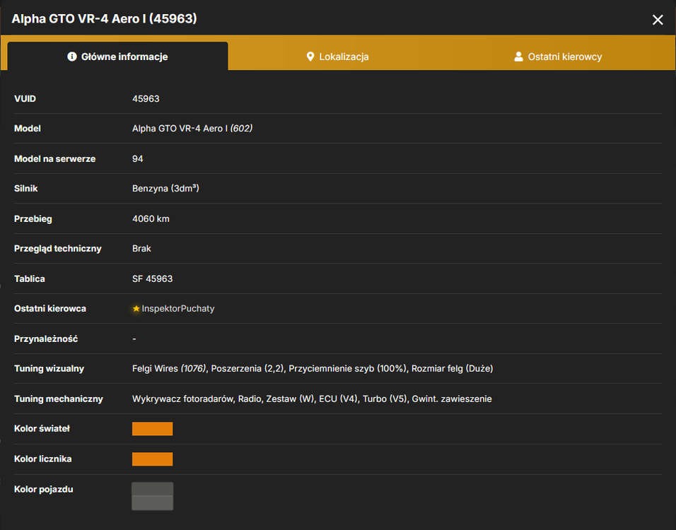
Task: Click the Tuning mechaniczny label
Action: (x=58, y=399)
